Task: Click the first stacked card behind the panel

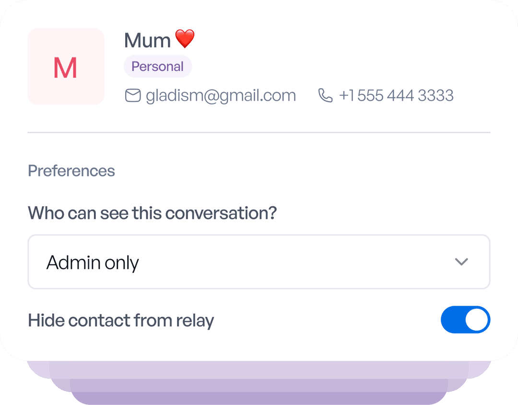Action: click(259, 369)
